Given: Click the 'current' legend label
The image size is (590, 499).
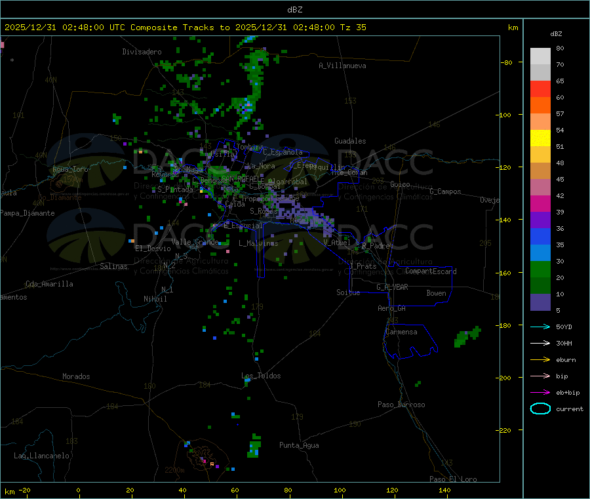Looking at the screenshot, I should coord(570,409).
